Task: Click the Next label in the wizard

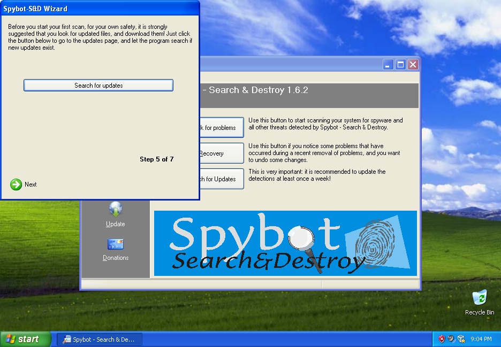Action: click(31, 184)
